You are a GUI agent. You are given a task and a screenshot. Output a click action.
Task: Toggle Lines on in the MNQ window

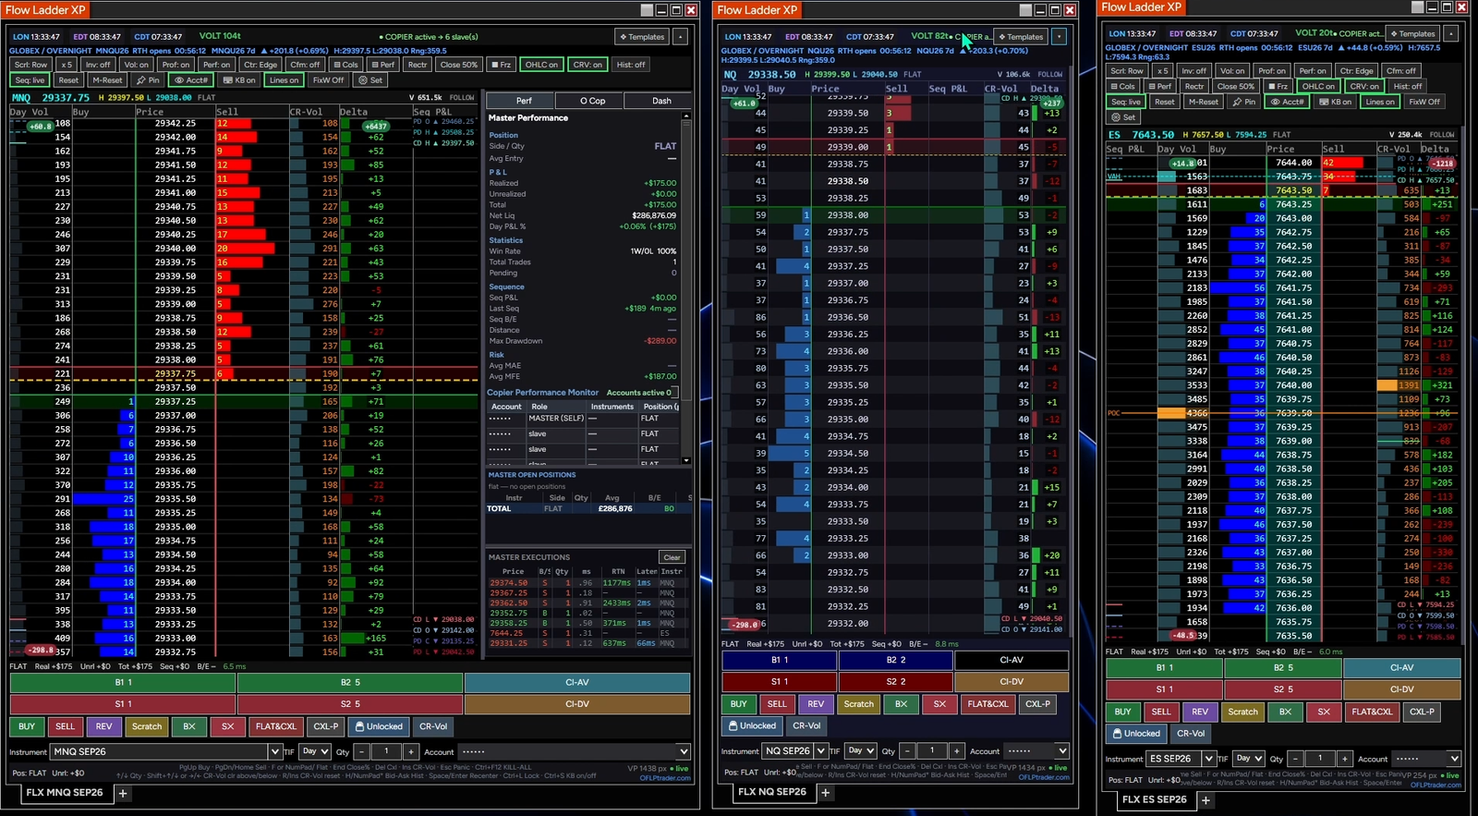[284, 80]
